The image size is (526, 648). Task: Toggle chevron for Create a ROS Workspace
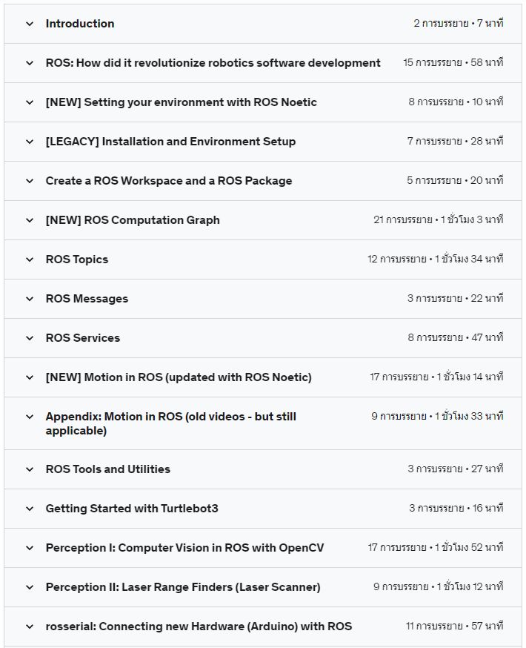click(30, 181)
